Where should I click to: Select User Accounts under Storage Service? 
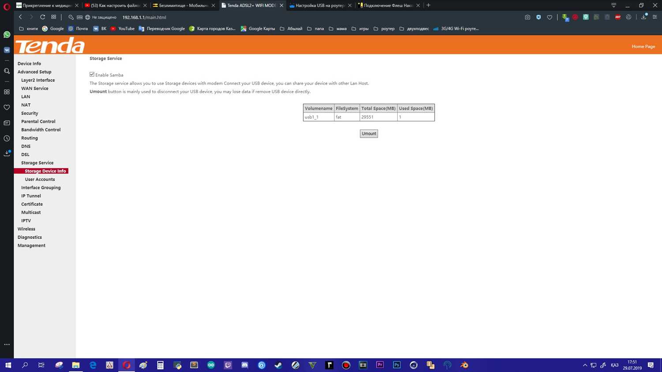40,179
